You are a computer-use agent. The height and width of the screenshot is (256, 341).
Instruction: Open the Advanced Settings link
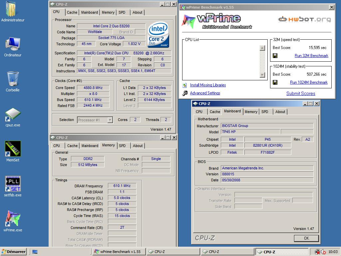point(205,93)
